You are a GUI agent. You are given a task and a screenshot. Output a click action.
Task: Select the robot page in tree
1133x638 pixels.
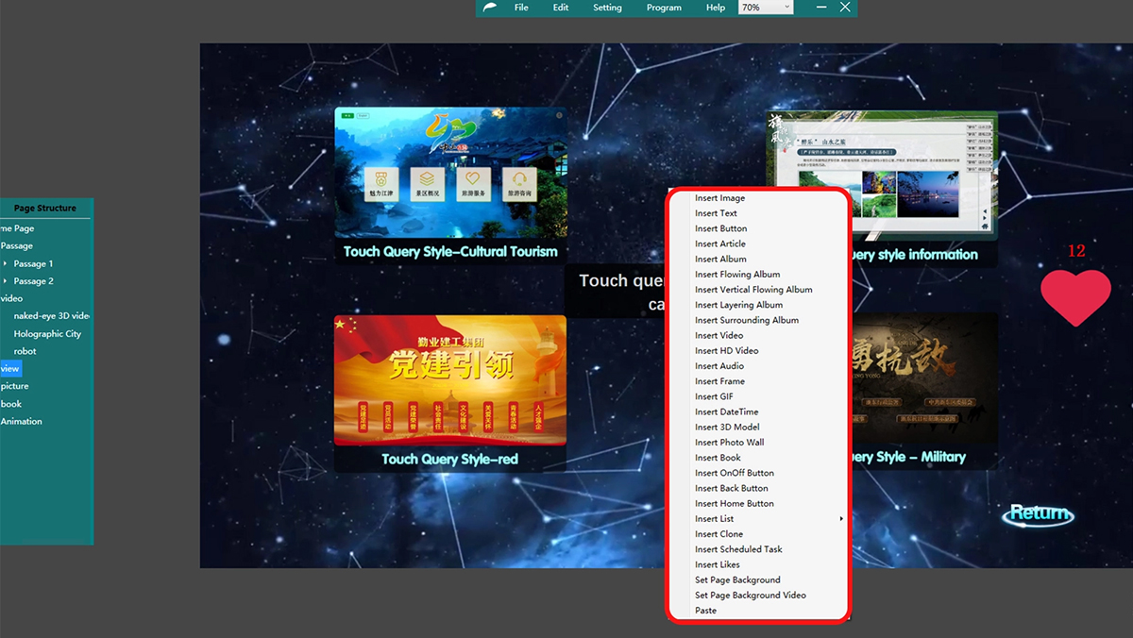25,351
